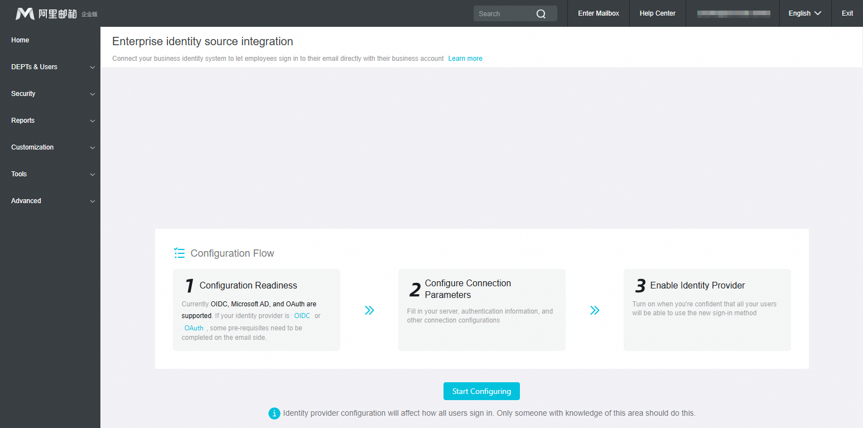The height and width of the screenshot is (428, 863).
Task: Select the Security sidebar item
Action: coord(23,94)
